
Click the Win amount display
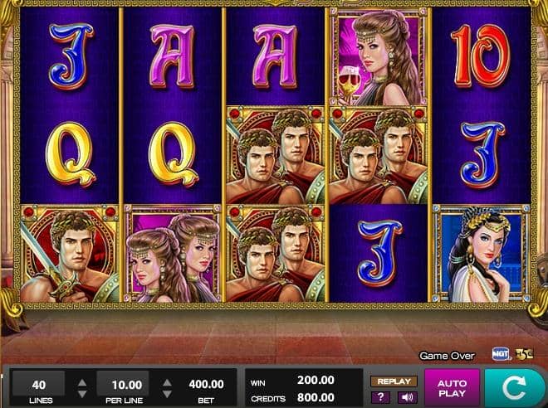(316, 380)
